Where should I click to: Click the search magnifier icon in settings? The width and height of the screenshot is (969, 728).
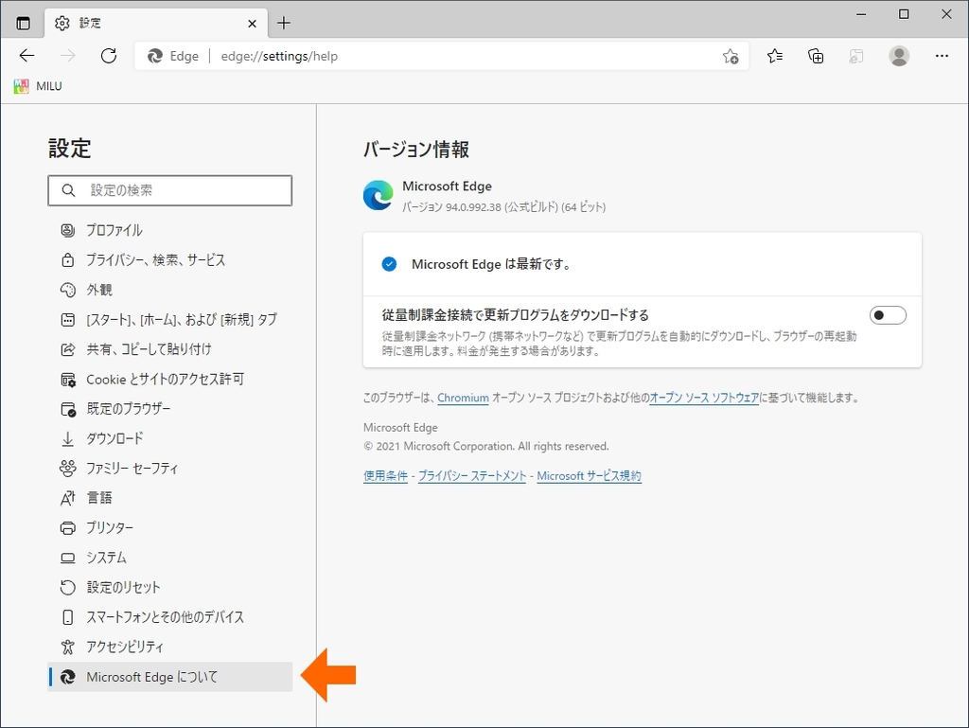pos(68,190)
